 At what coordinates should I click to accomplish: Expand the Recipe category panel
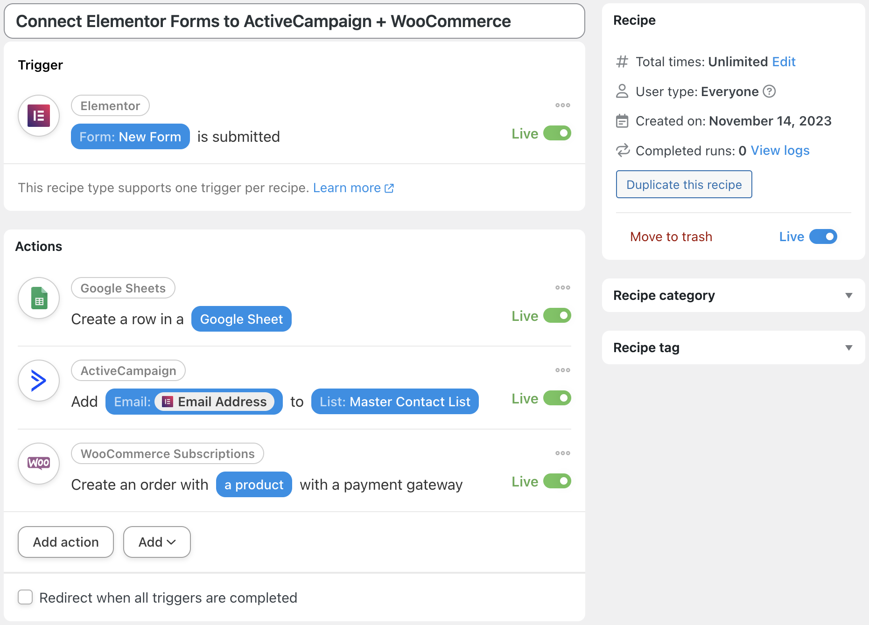click(x=734, y=295)
